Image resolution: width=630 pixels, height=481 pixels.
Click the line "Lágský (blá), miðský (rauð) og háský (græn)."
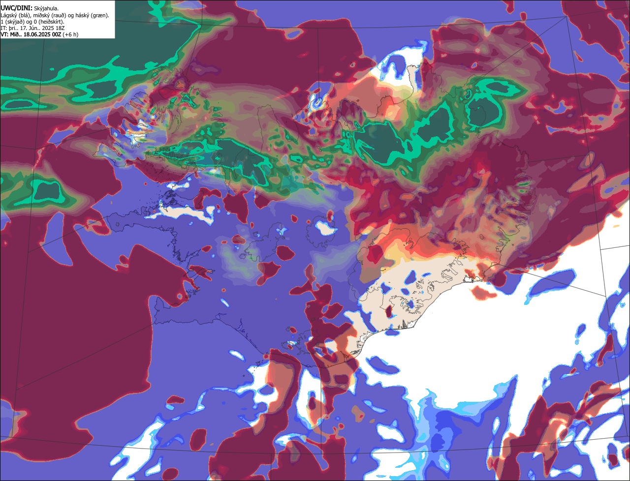tap(55, 15)
